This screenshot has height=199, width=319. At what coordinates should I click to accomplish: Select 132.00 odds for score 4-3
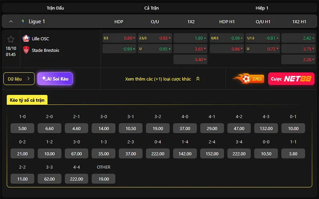(266, 128)
